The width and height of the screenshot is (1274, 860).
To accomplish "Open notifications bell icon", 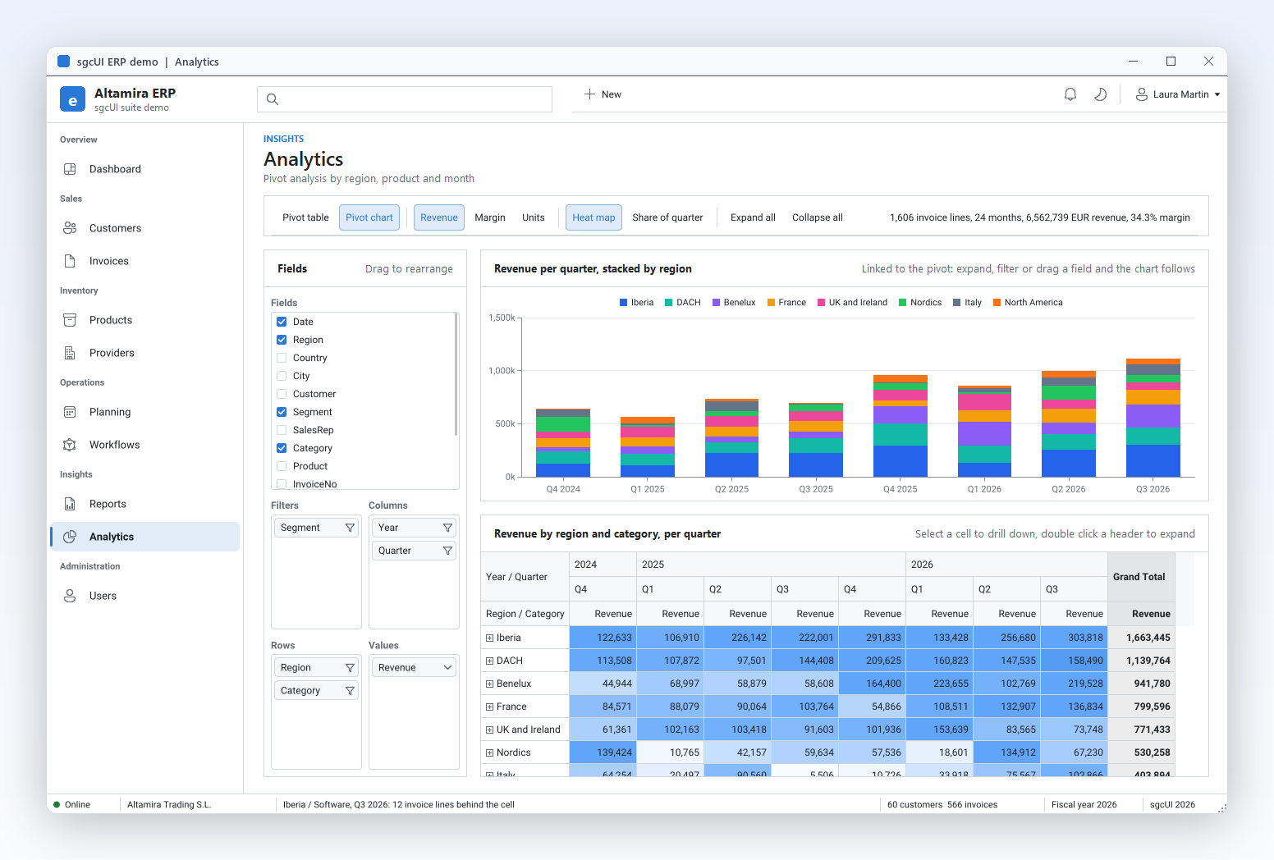I will [x=1070, y=94].
